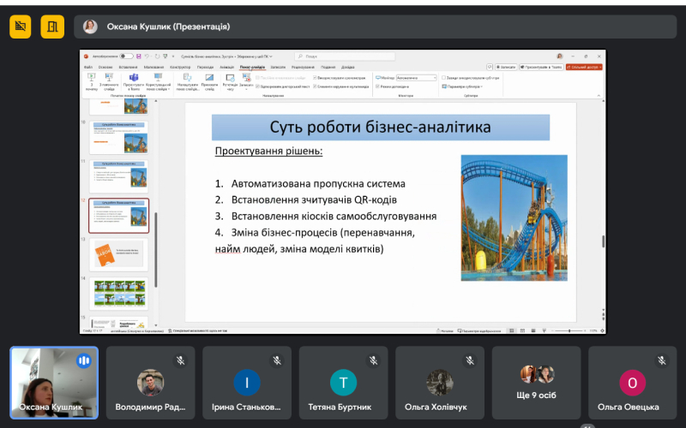Screen dimensions: 686x428
Task: Open Customize Quick Access Toolbar dropdown
Action: pyautogui.click(x=173, y=56)
